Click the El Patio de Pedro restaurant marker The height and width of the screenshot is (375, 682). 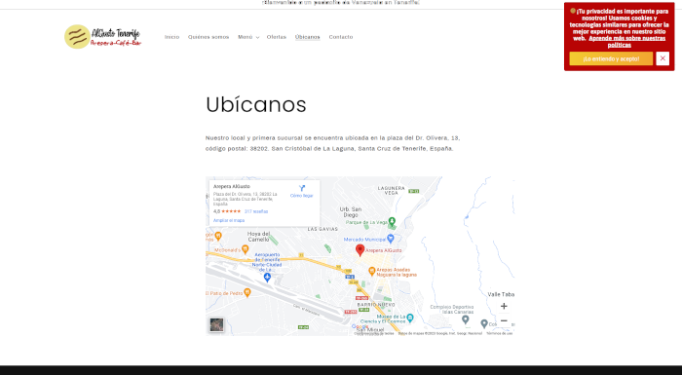tap(247, 293)
